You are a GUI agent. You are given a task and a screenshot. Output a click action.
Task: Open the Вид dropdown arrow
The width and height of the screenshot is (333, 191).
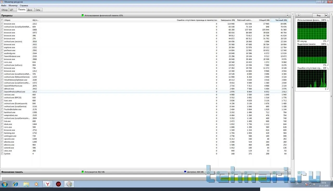click(326, 15)
